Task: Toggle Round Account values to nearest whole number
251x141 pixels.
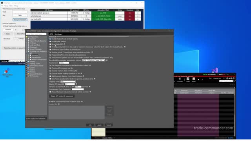Action: click(50, 92)
